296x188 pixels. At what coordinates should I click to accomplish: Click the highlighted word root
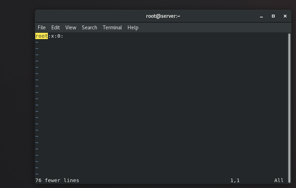click(x=42, y=36)
